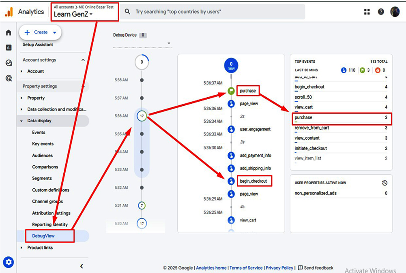Open Events under Data display
Screen dimensions: 406x273
[x=39, y=132]
